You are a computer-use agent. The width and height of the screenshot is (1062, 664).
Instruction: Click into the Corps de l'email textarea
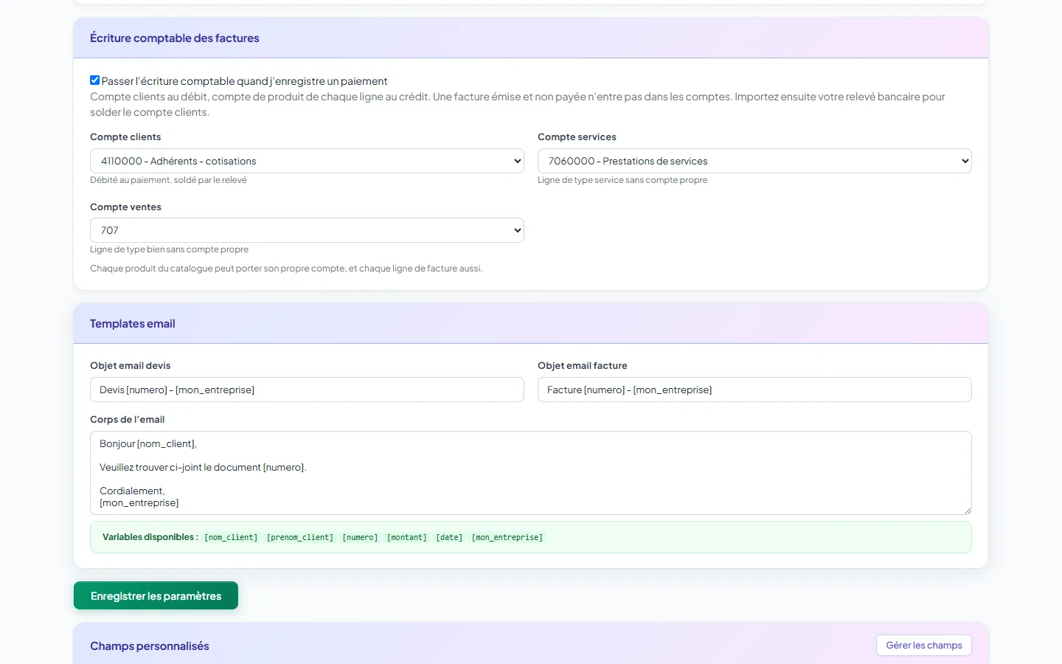(531, 473)
